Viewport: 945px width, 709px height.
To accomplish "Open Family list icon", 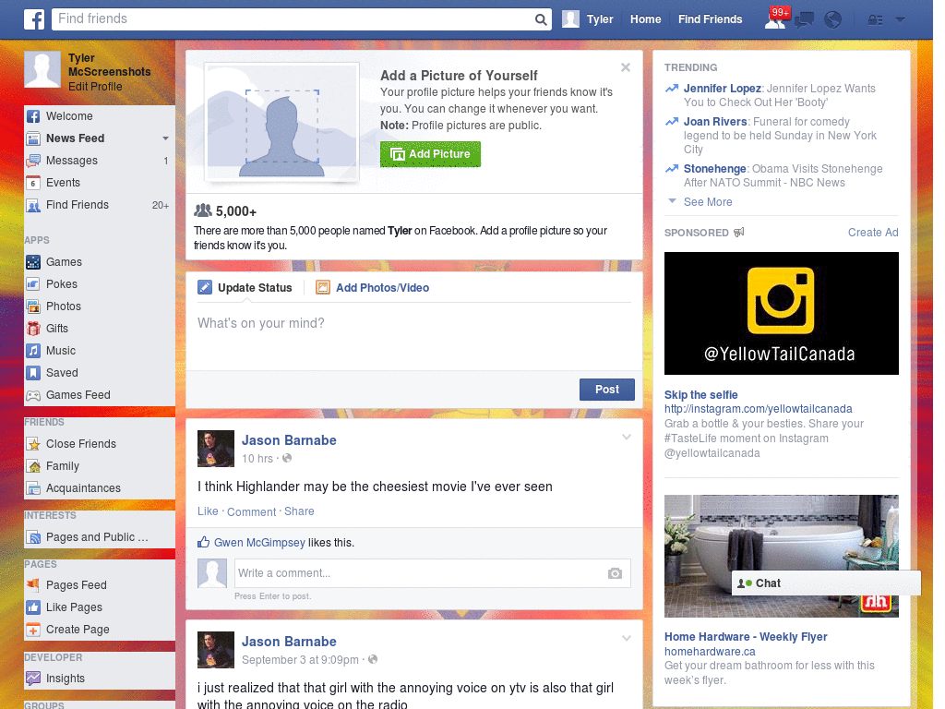I will 33,466.
